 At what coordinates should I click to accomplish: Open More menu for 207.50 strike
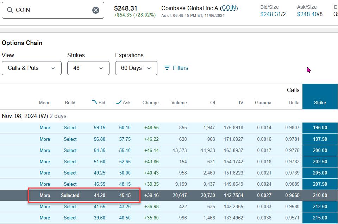point(45,184)
